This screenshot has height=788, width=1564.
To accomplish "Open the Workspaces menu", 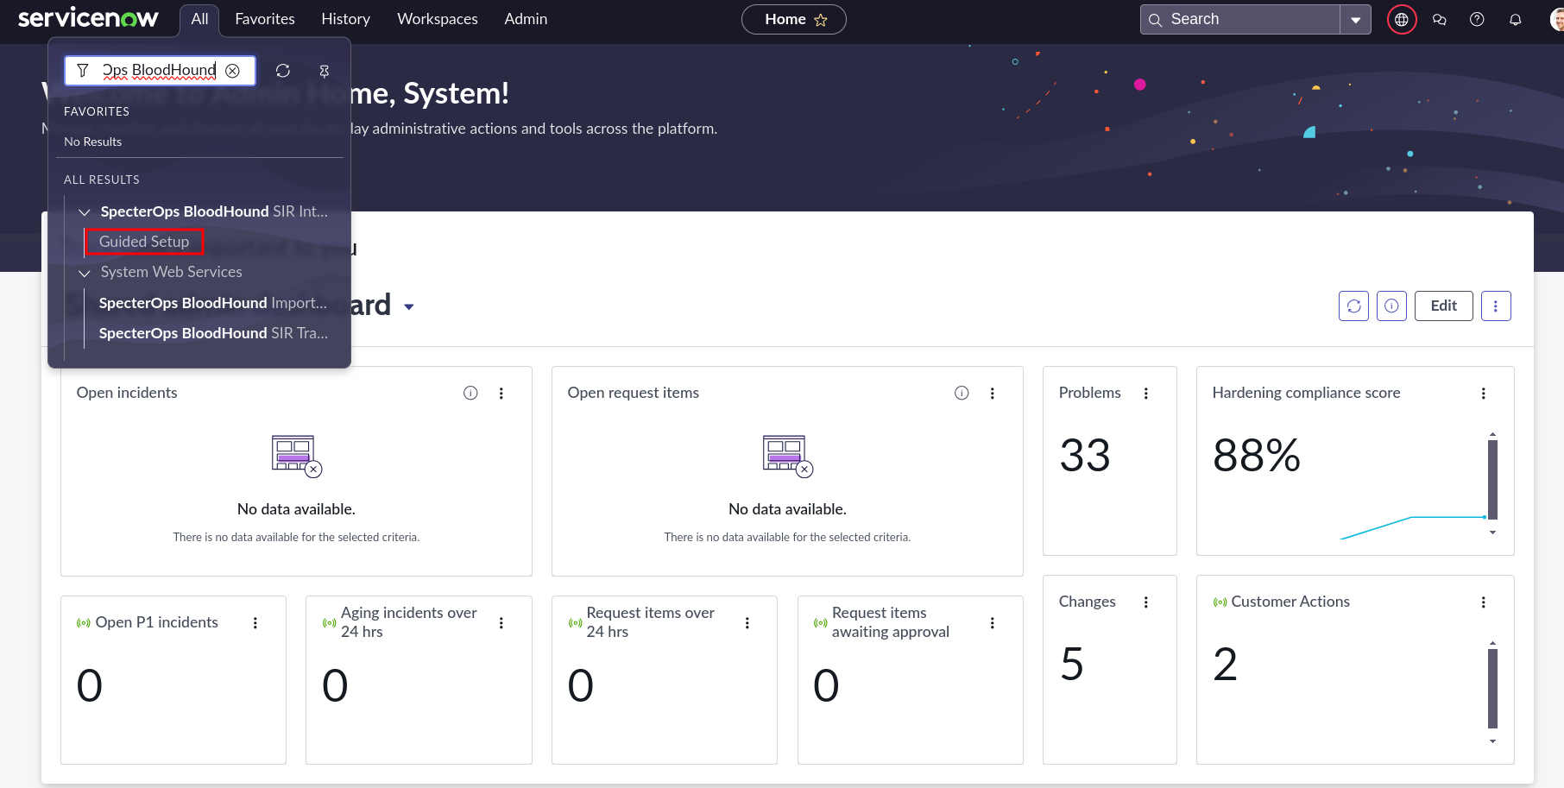I will tap(438, 19).
